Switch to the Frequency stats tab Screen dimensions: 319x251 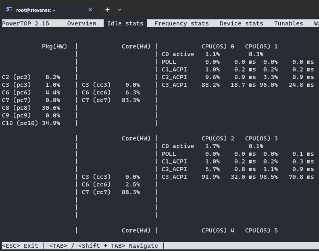[181, 23]
